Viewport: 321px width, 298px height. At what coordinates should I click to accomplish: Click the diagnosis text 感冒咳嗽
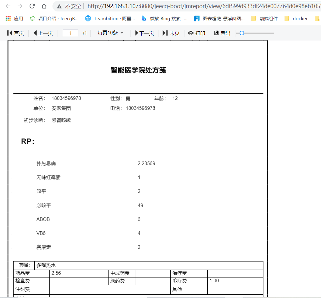61,120
